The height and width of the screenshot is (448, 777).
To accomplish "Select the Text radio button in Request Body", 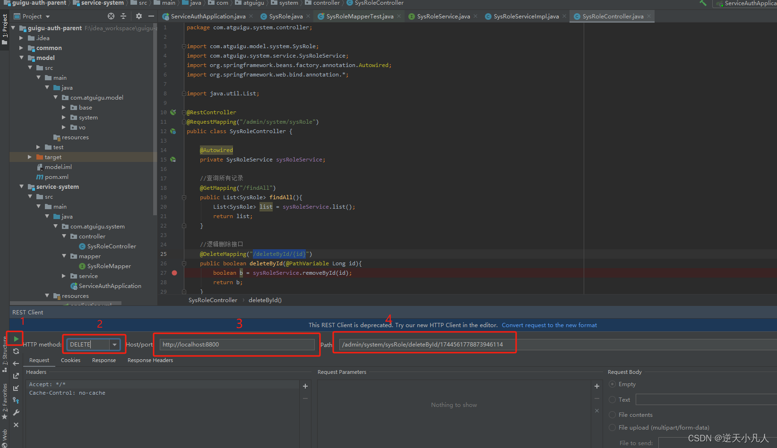I will [x=612, y=399].
